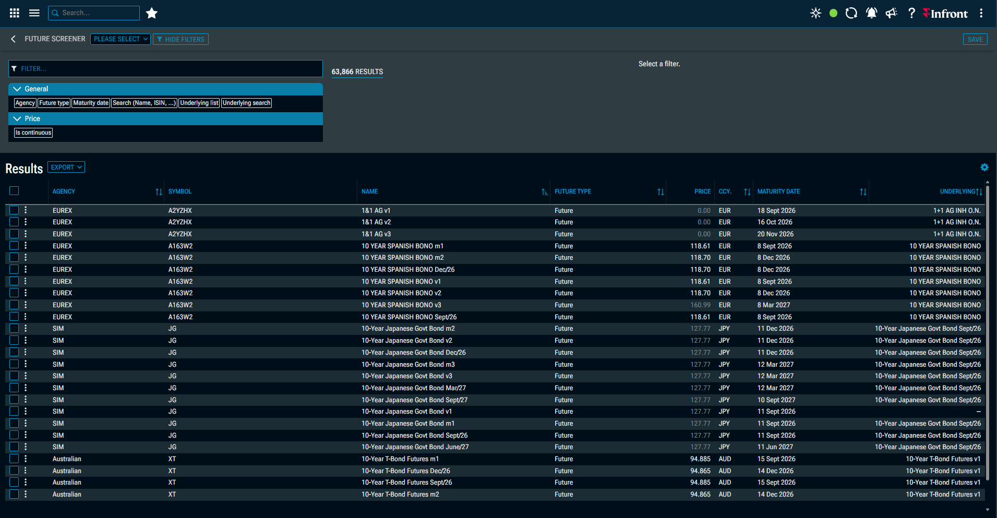The height and width of the screenshot is (518, 997).
Task: Click the price 160.99 cell
Action: coord(700,305)
